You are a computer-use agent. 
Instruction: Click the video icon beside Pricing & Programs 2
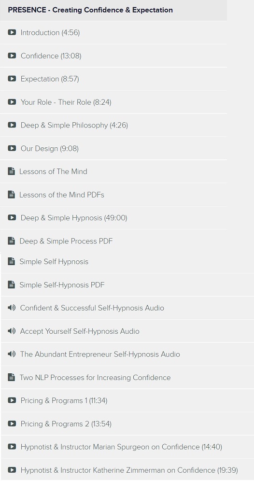[12, 424]
